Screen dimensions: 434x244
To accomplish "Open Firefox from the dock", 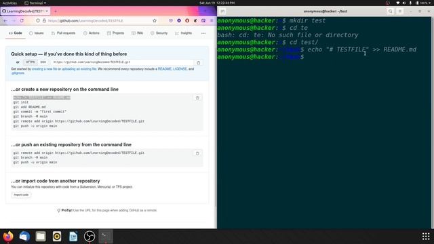I will click(x=8, y=237).
